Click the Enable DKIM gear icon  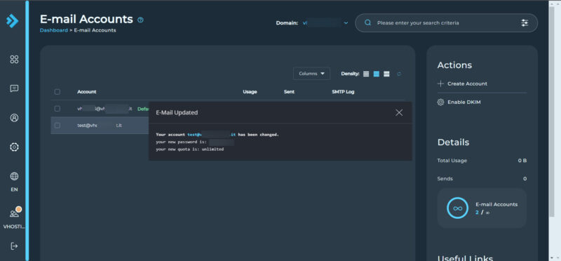point(441,102)
